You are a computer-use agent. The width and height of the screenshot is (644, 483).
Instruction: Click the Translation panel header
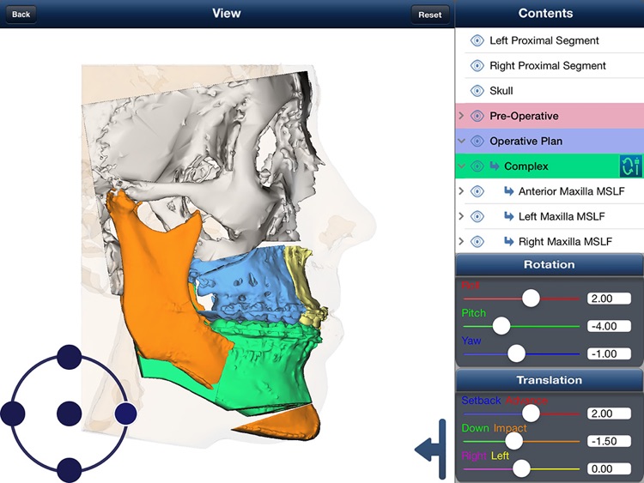tap(550, 380)
